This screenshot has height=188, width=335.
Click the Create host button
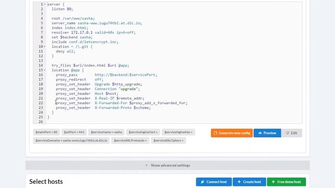[x=249, y=182]
